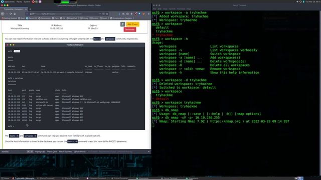Open Donations and Gadgets bookmark
Image resolution: width=321 pixels, height=180 pixels.
pyautogui.click(x=121, y=18)
